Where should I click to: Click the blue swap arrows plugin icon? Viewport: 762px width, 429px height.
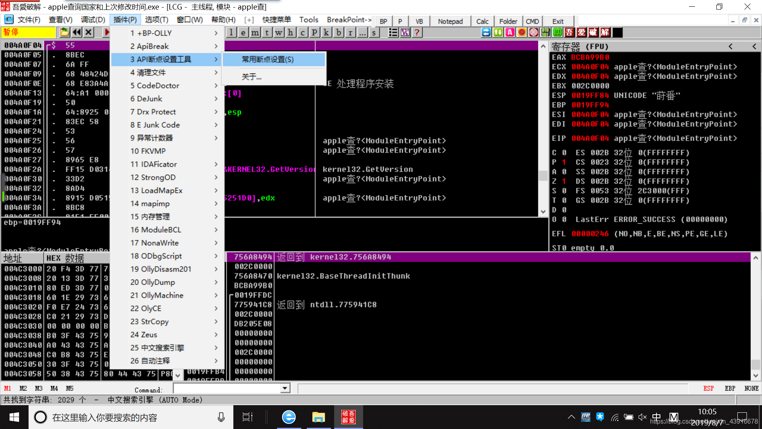click(486, 33)
